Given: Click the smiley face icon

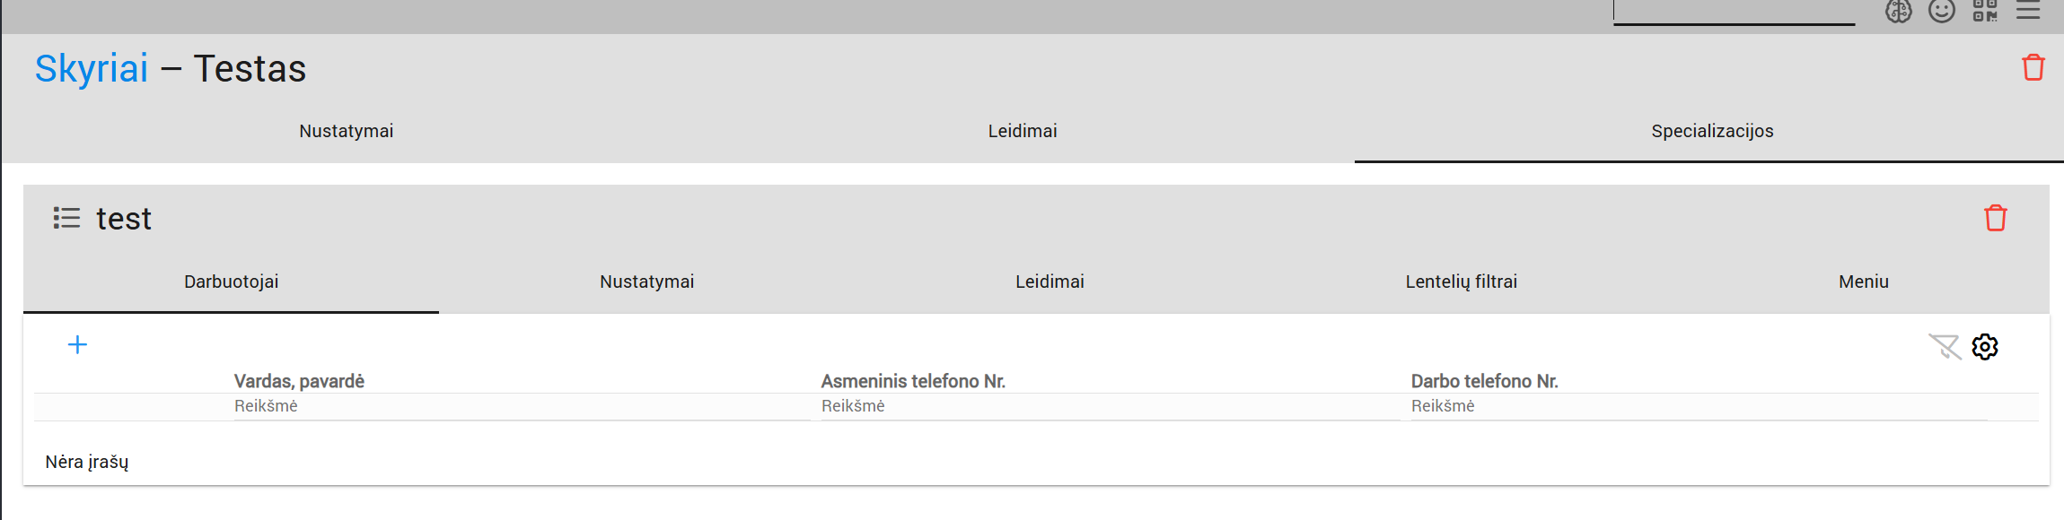Looking at the screenshot, I should click(x=1942, y=11).
